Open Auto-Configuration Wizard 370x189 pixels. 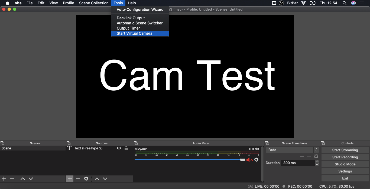[140, 9]
